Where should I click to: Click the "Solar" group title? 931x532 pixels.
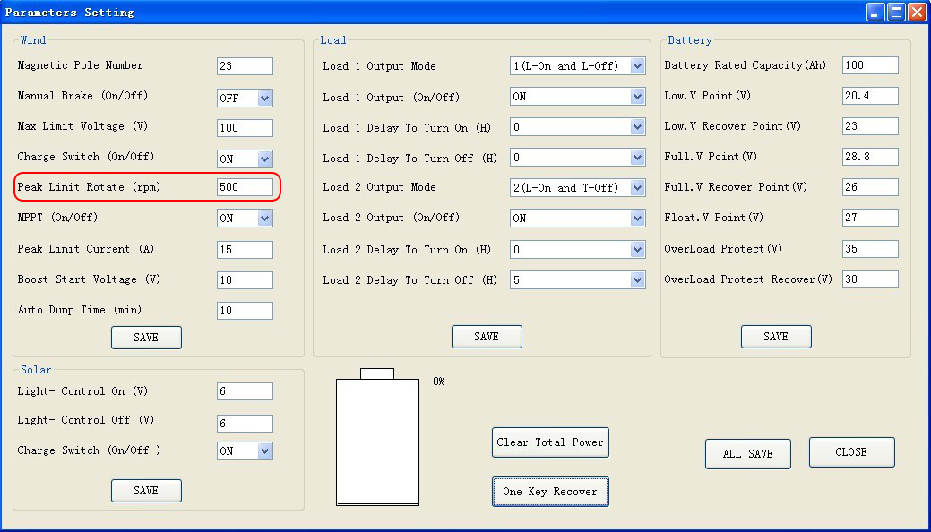[36, 370]
